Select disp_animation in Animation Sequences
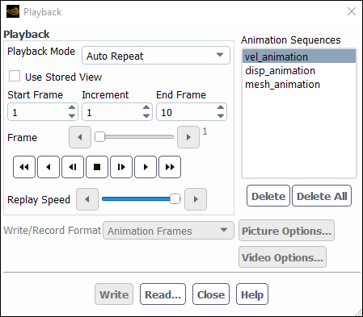This screenshot has height=317, width=363. (x=280, y=71)
